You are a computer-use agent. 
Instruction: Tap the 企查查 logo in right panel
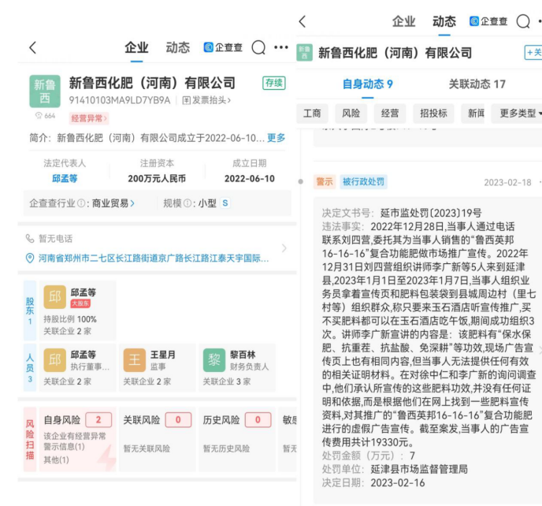tap(488, 21)
